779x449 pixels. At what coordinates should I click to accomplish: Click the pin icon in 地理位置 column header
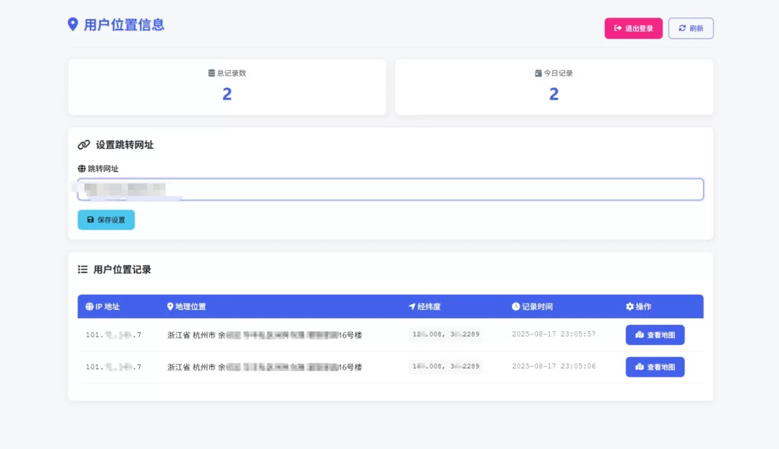[x=169, y=307]
